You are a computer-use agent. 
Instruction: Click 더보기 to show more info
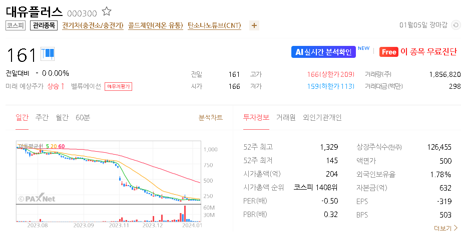pyautogui.click(x=445, y=228)
